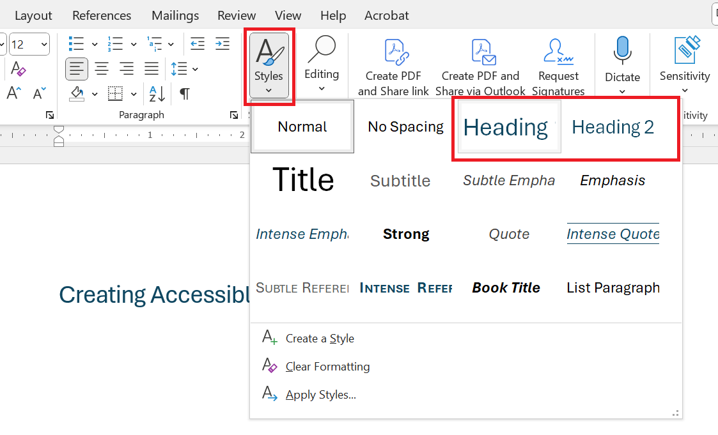This screenshot has height=435, width=718.
Task: Clear all formatting eraser icon in ribbon
Action: 18,68
